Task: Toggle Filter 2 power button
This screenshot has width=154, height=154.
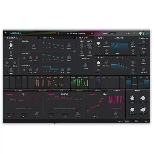Action: 95,58
